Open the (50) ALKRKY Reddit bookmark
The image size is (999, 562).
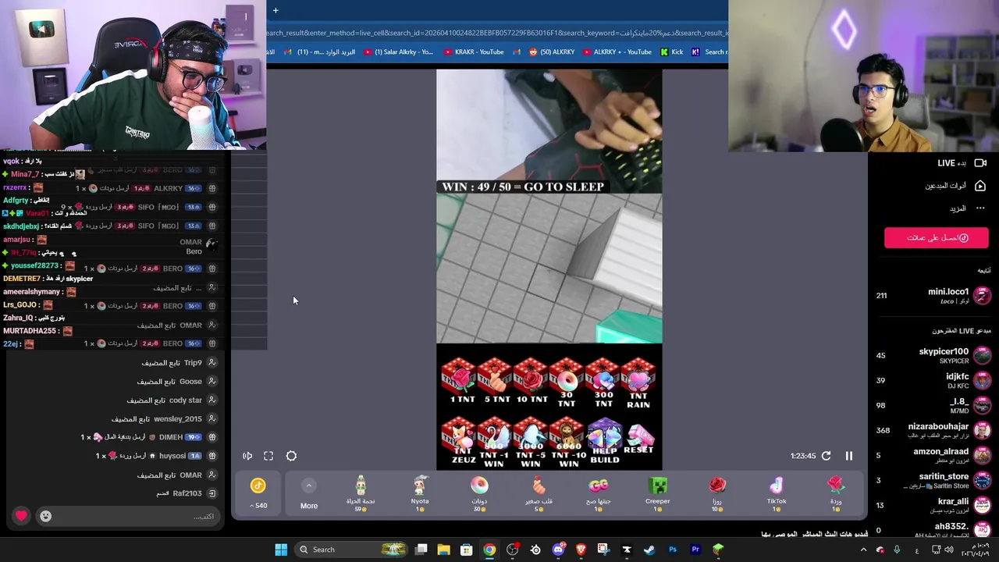(x=552, y=52)
